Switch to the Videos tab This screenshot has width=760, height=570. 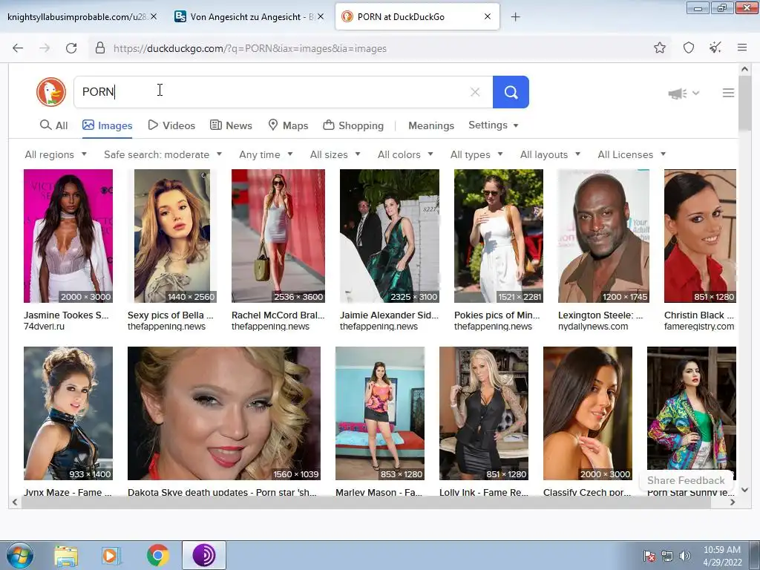(x=171, y=125)
